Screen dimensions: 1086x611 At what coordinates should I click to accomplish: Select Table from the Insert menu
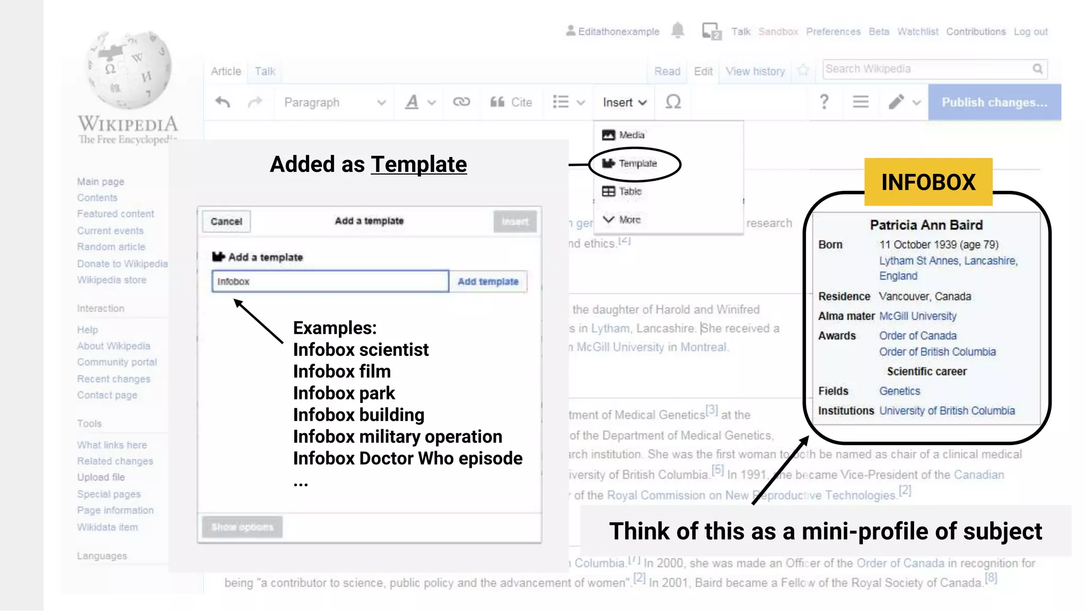tap(622, 191)
